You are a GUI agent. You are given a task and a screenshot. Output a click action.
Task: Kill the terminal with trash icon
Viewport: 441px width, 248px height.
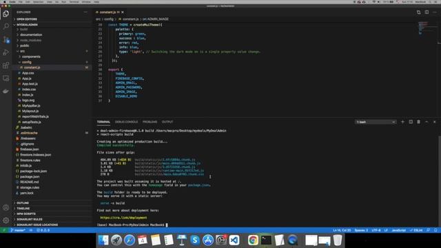point(418,122)
